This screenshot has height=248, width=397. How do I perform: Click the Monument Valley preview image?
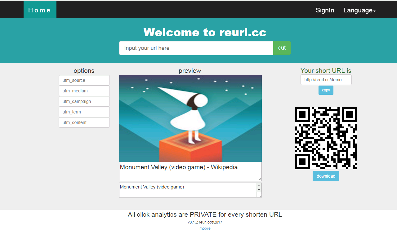(x=190, y=118)
